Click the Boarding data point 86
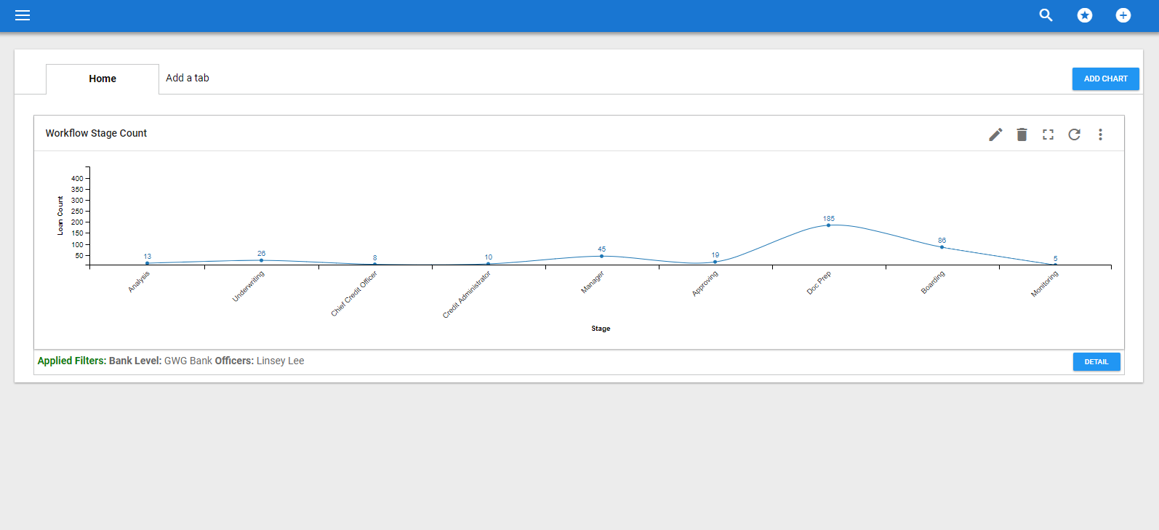 coord(942,247)
